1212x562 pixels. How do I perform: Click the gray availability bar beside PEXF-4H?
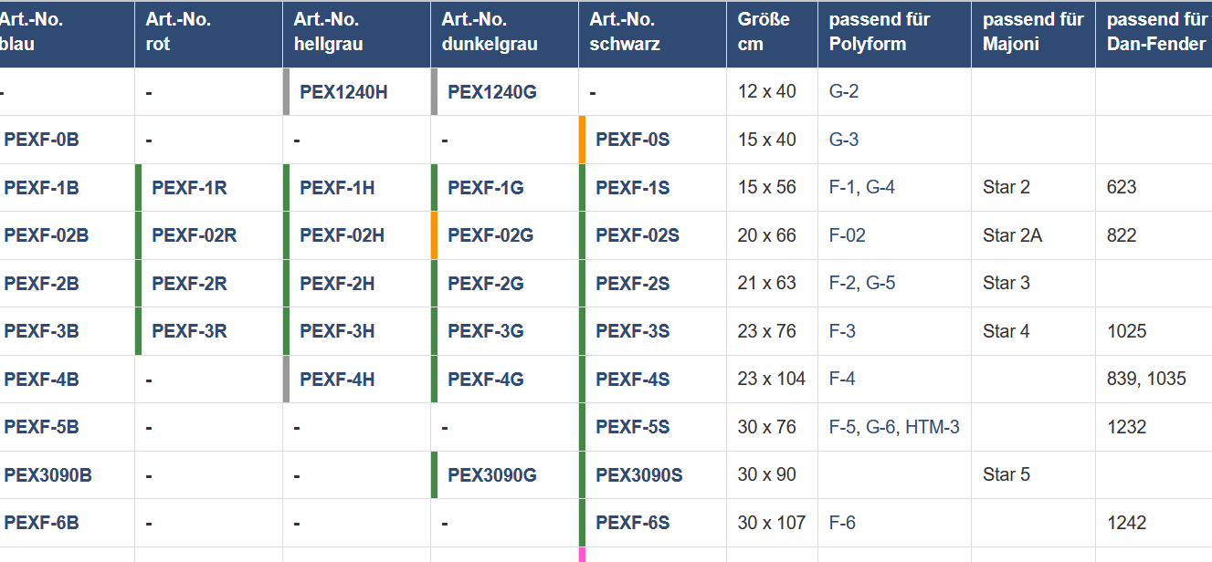coord(286,380)
